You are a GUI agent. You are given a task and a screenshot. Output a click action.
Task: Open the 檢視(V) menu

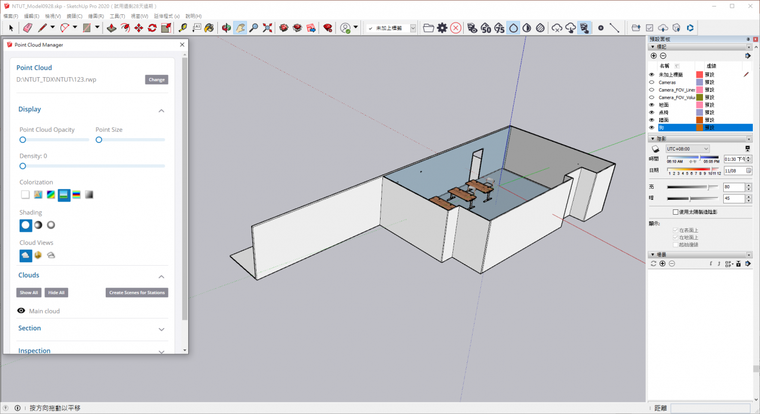(x=53, y=16)
